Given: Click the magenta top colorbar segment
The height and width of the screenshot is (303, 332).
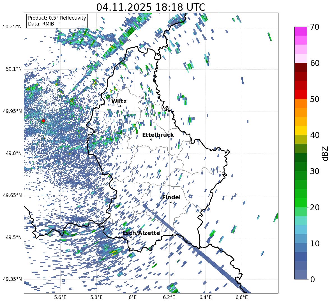Looking at the screenshot, I should click(301, 31).
